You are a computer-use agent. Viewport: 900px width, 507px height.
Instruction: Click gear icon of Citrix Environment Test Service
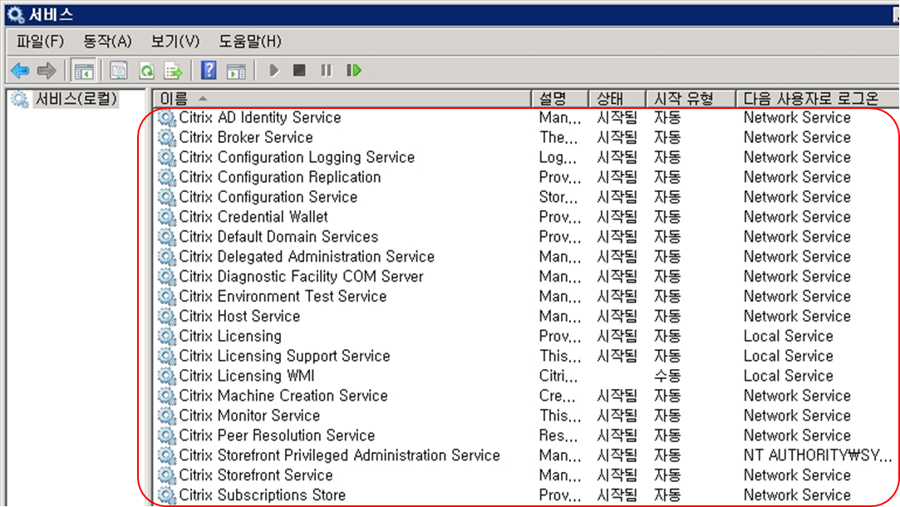click(166, 296)
